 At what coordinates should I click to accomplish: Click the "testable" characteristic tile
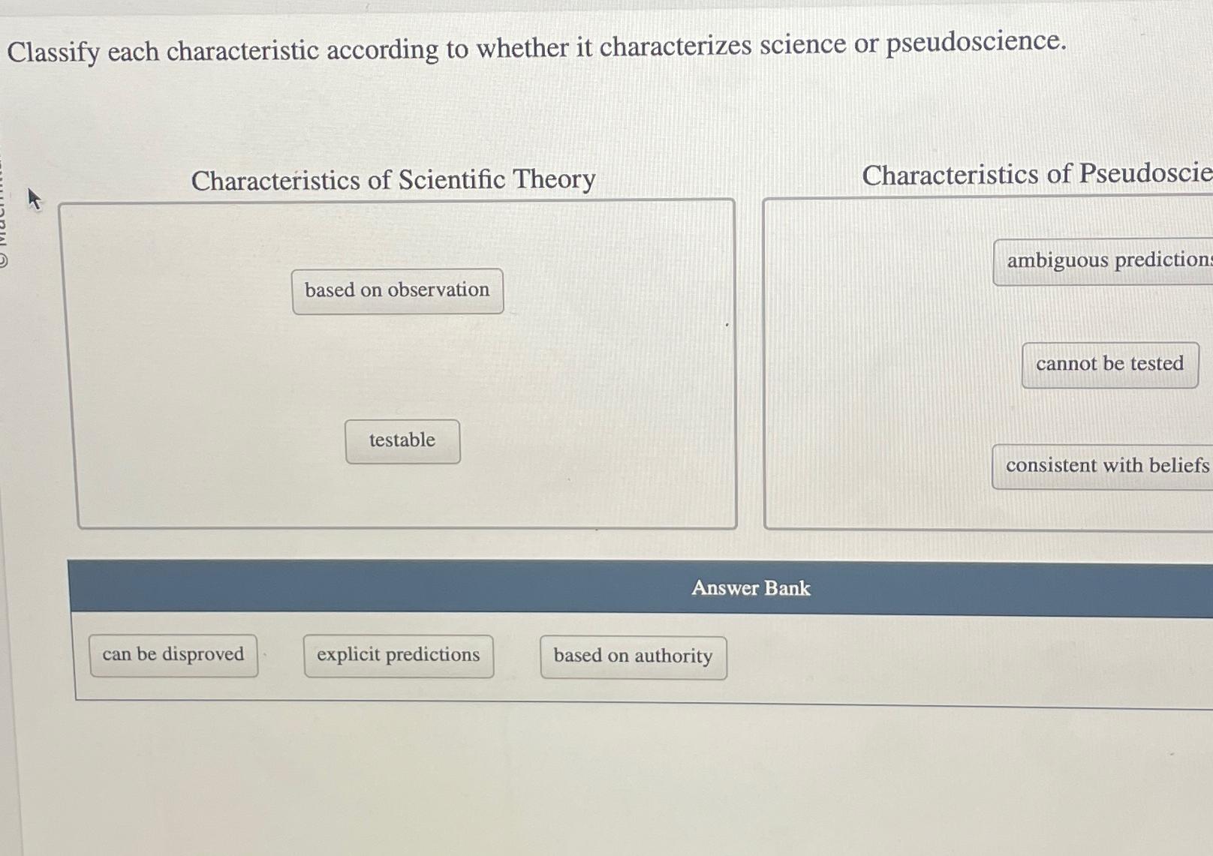(402, 440)
